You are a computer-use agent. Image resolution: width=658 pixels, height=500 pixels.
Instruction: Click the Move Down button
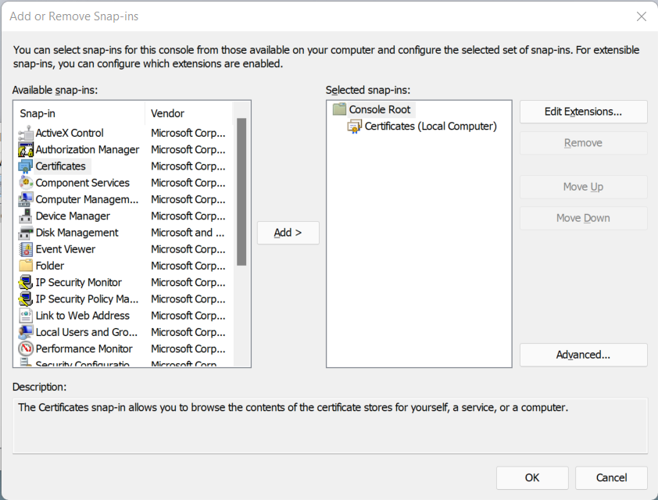click(x=583, y=218)
